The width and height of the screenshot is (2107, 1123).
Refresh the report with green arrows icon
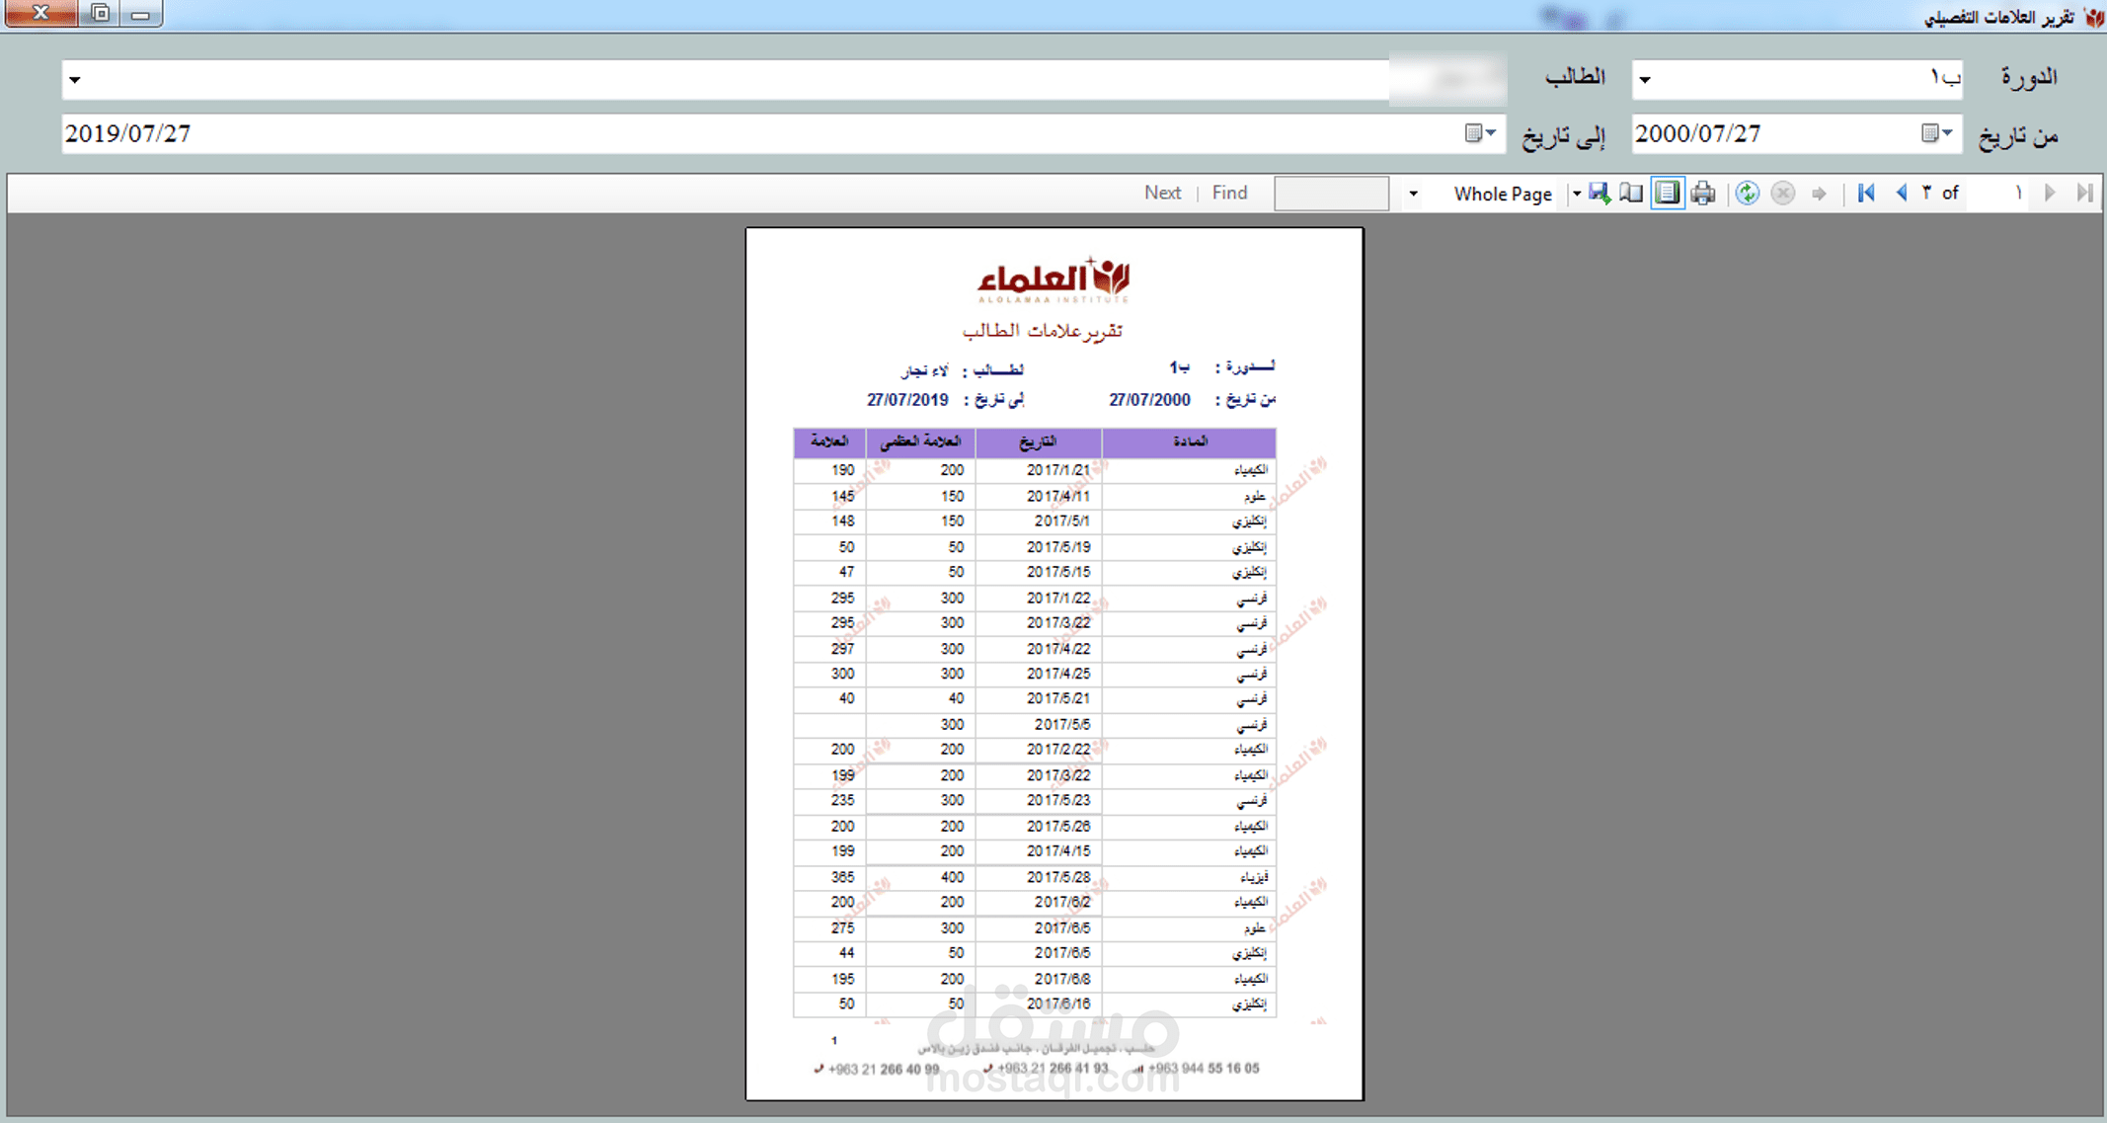[x=1748, y=194]
